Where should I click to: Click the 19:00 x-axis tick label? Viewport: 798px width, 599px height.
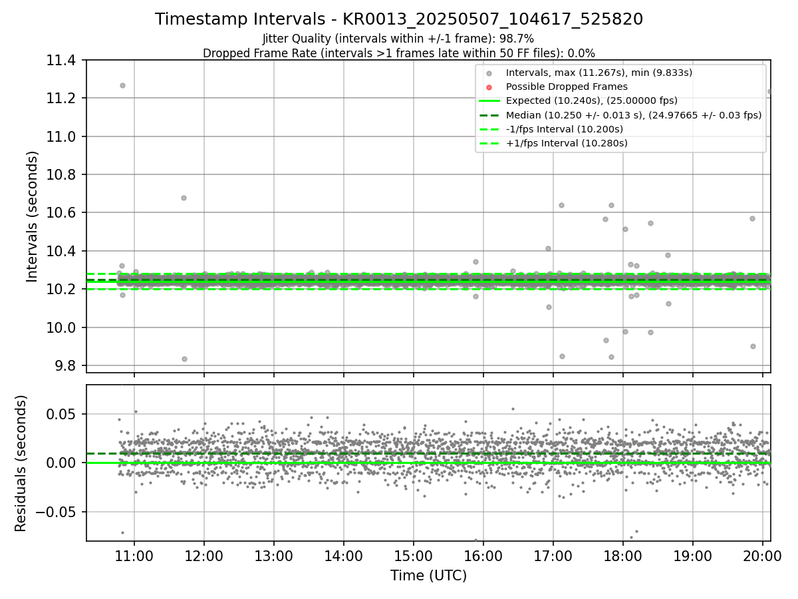click(692, 557)
